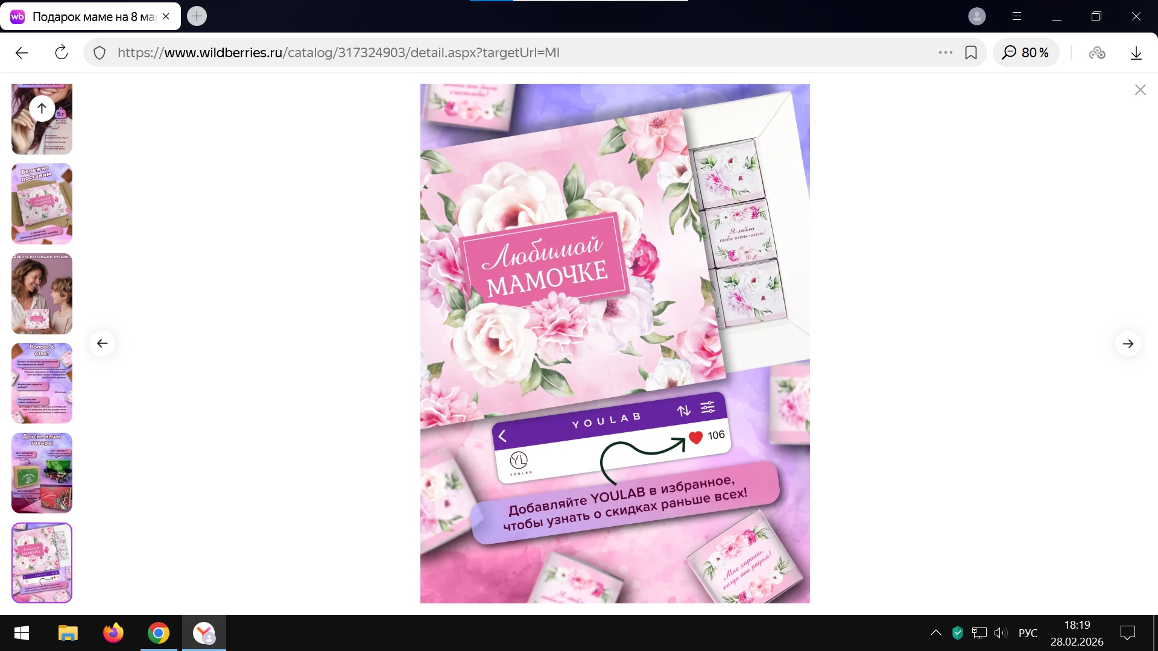Open the three-dots address bar menu
1158x651 pixels.
[x=945, y=53]
